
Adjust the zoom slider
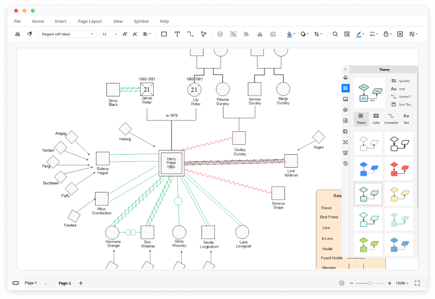click(x=370, y=283)
